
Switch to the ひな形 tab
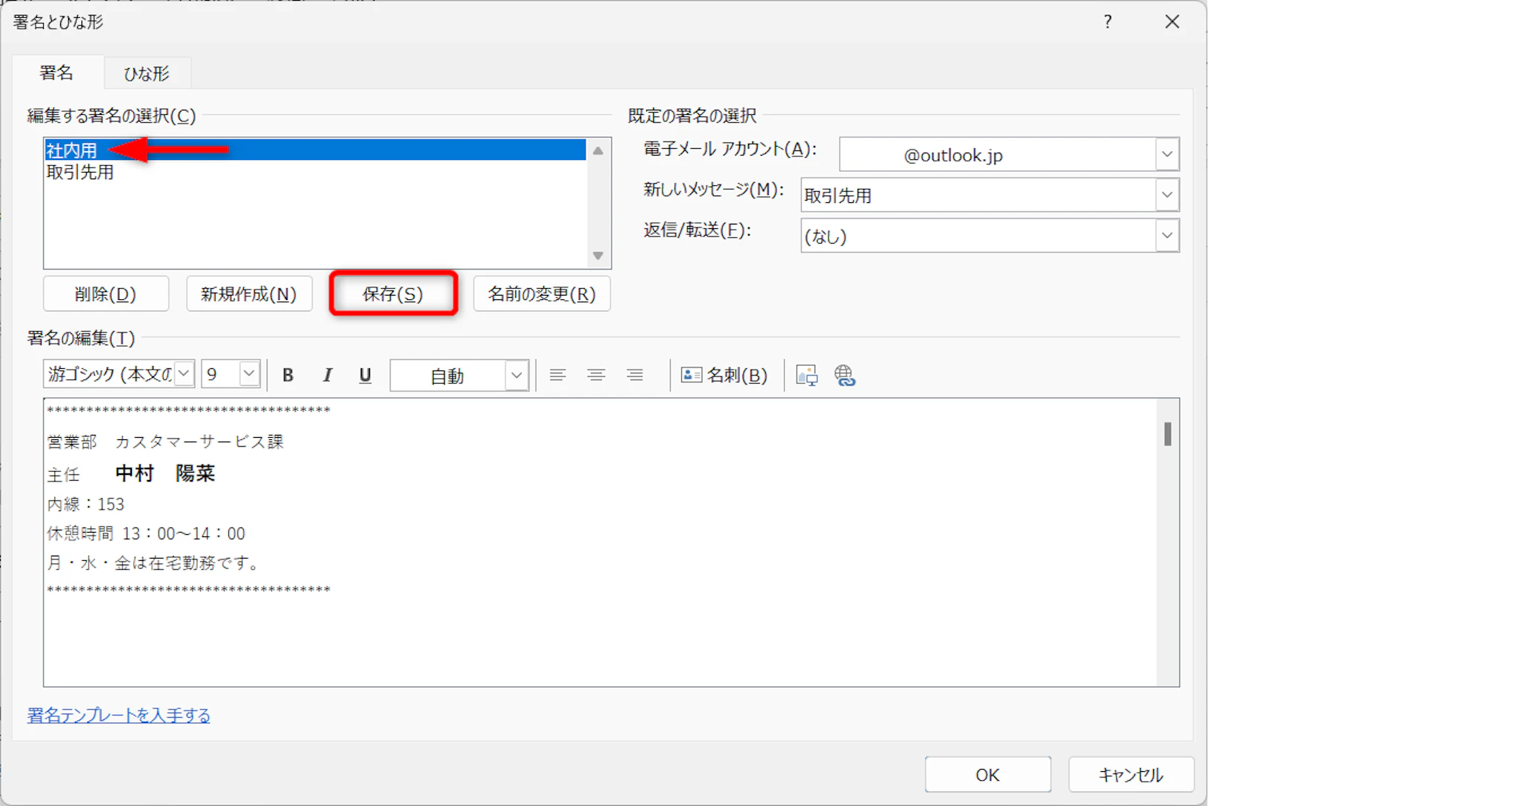(147, 73)
